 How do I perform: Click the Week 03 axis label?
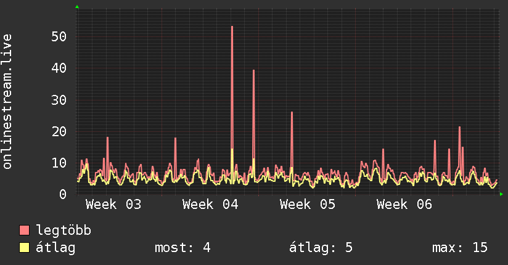(x=113, y=205)
